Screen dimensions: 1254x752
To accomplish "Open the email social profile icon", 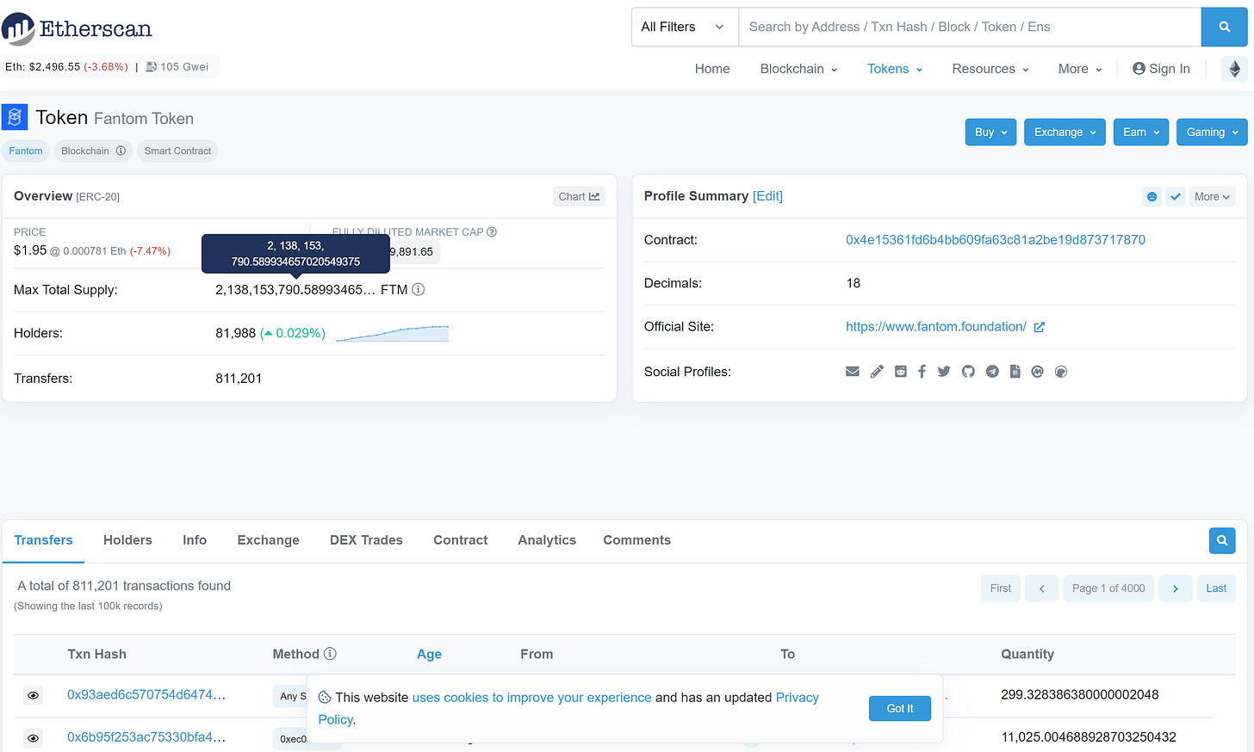I will 853,372.
